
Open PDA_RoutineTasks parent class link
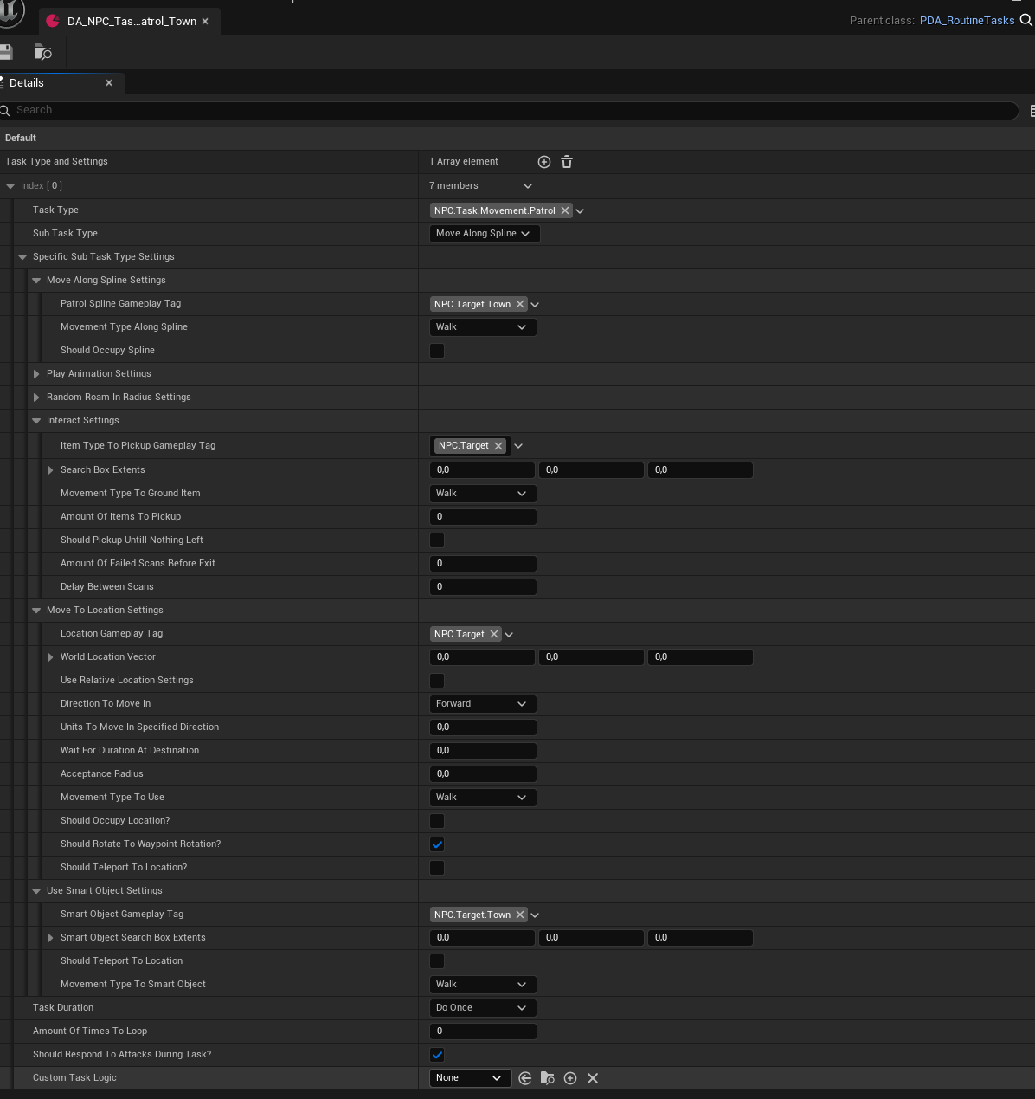(967, 21)
